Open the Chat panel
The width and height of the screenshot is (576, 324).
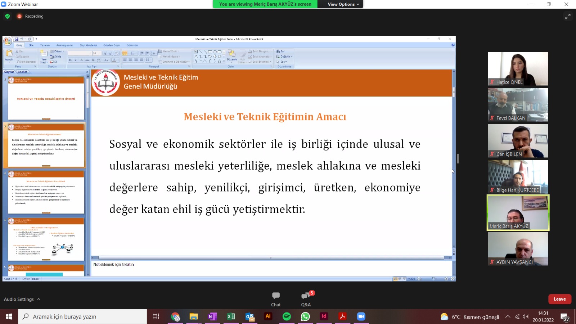pos(276,299)
